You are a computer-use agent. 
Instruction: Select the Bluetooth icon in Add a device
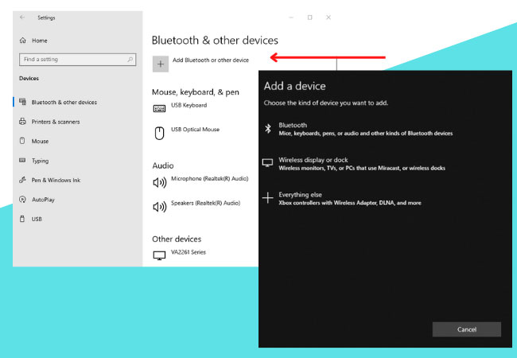point(268,129)
